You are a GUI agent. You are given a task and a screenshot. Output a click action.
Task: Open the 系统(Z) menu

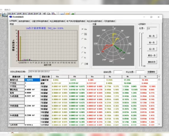7,10
